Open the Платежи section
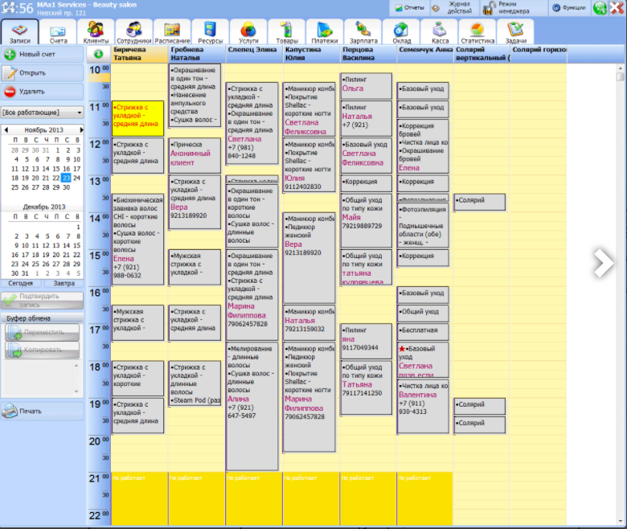Viewport: 627px width, 529px height. click(x=325, y=31)
